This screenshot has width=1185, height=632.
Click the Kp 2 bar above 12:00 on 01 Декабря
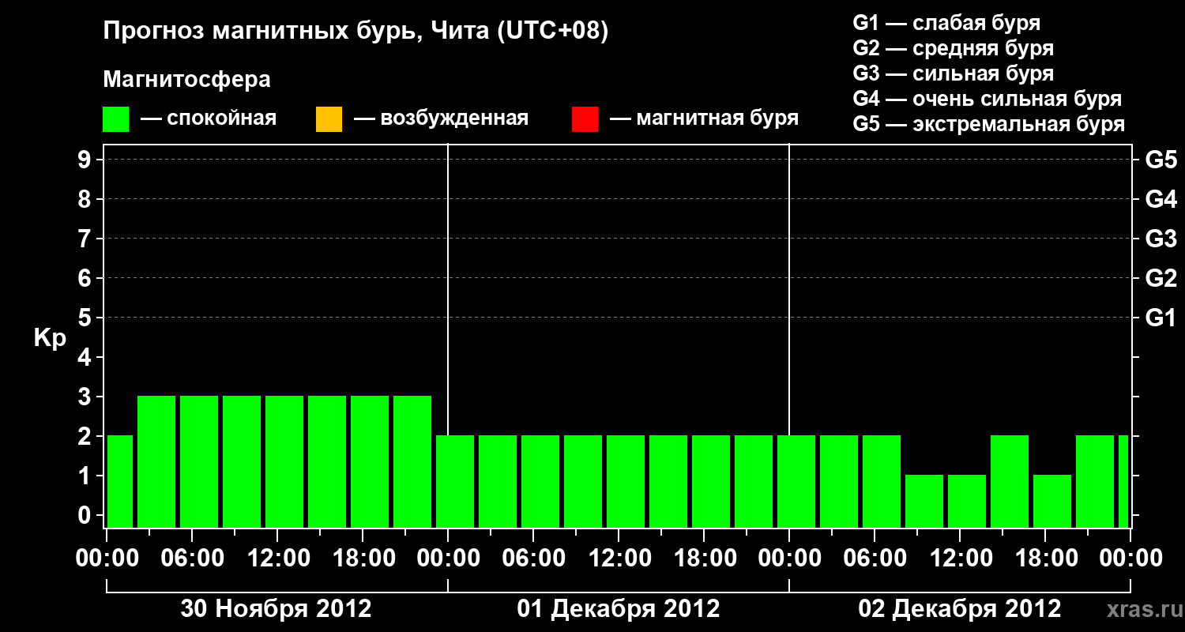click(626, 481)
